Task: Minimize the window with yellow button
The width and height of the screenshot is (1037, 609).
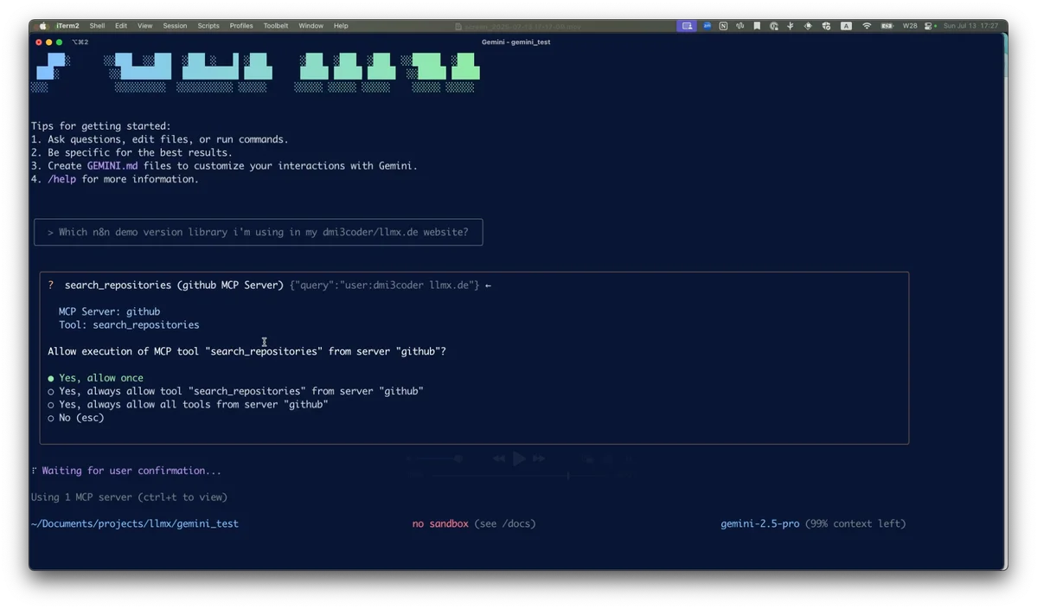Action: click(x=49, y=42)
